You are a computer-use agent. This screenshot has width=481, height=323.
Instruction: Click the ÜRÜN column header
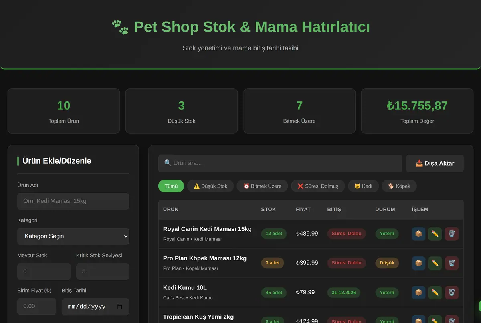pyautogui.click(x=171, y=210)
